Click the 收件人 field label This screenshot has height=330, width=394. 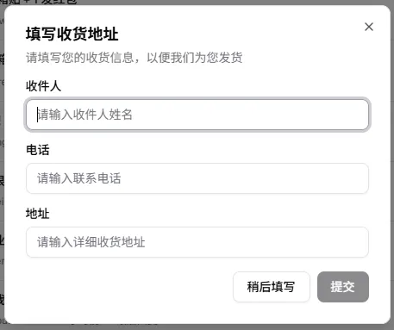(43, 86)
